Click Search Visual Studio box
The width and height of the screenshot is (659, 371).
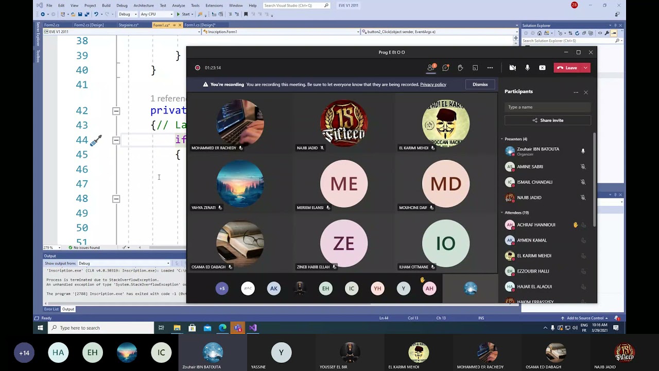[x=296, y=5]
